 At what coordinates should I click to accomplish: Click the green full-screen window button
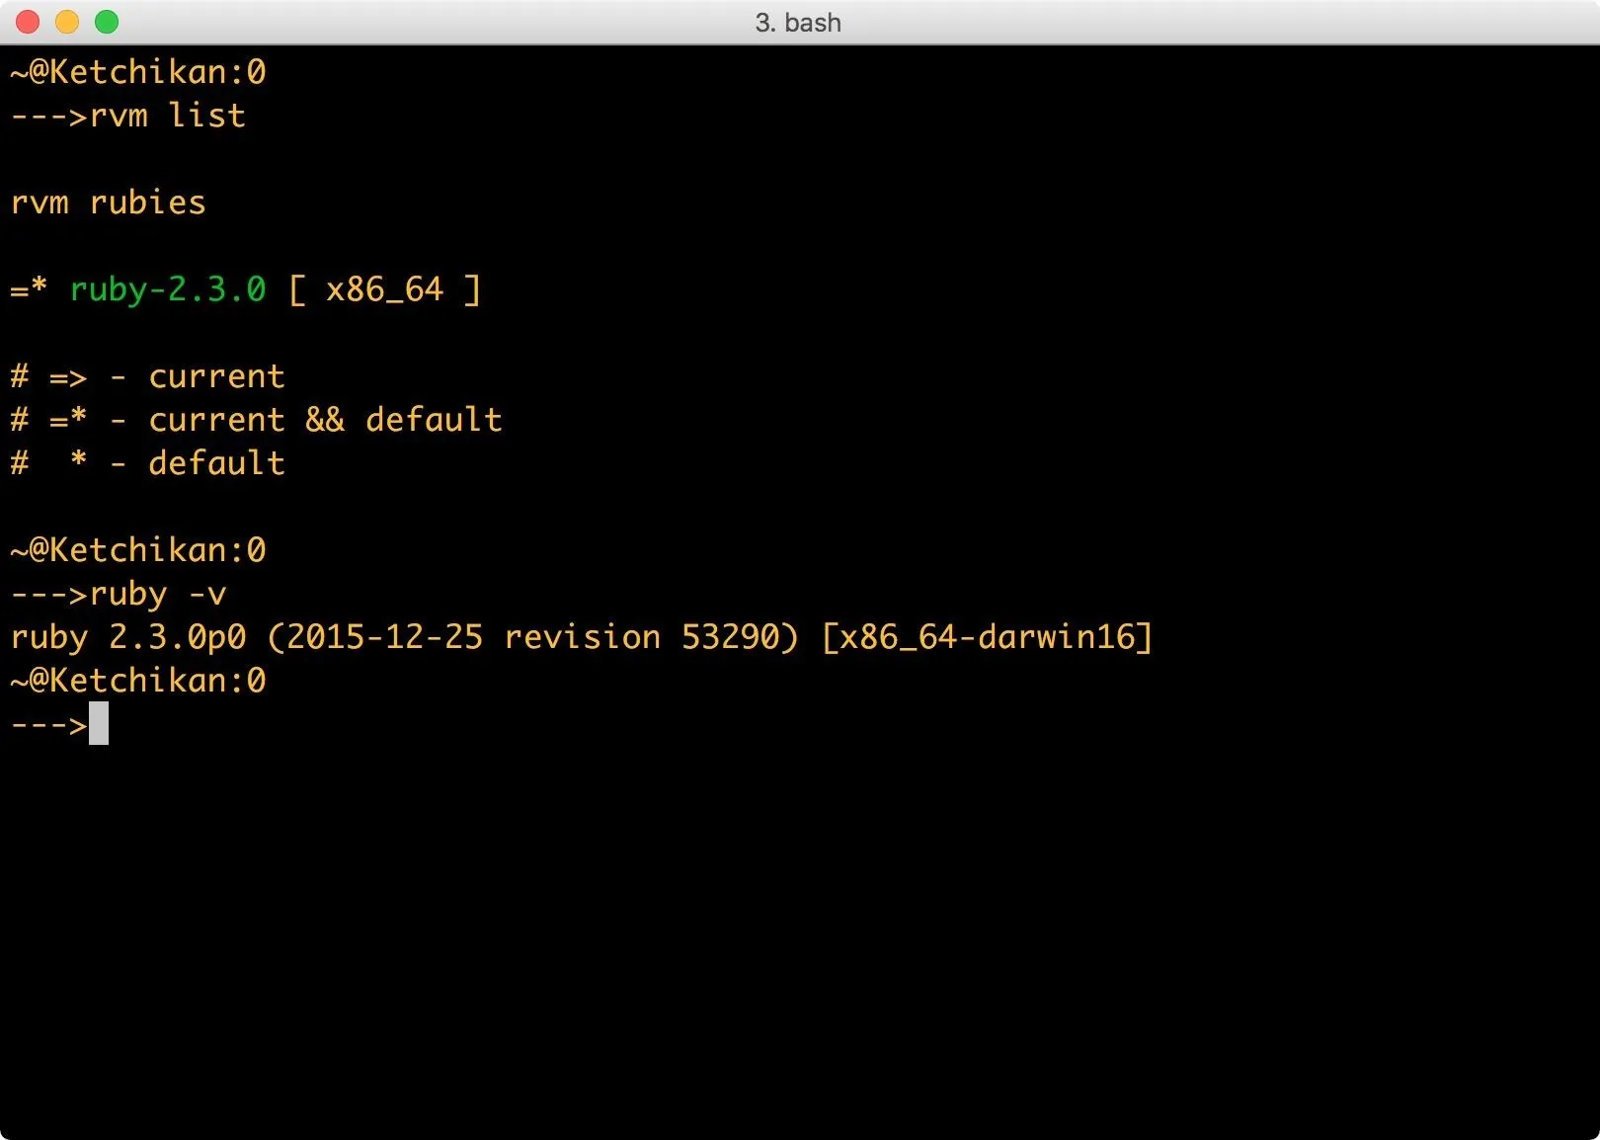point(107,22)
